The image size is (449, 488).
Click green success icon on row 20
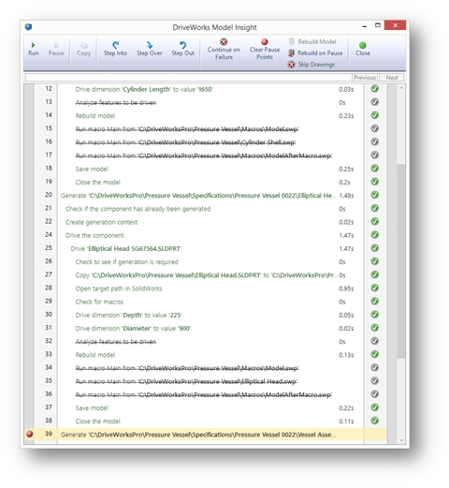(375, 195)
